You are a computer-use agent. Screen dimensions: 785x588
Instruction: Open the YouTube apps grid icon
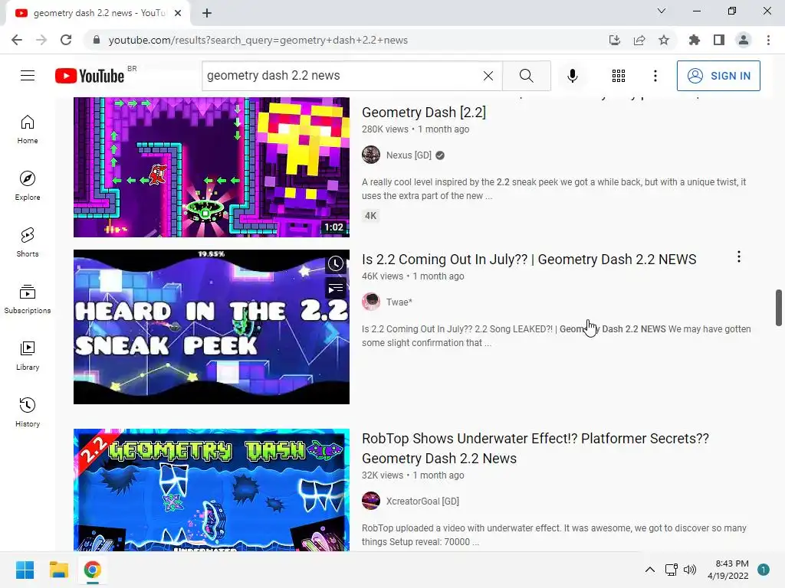tap(619, 76)
